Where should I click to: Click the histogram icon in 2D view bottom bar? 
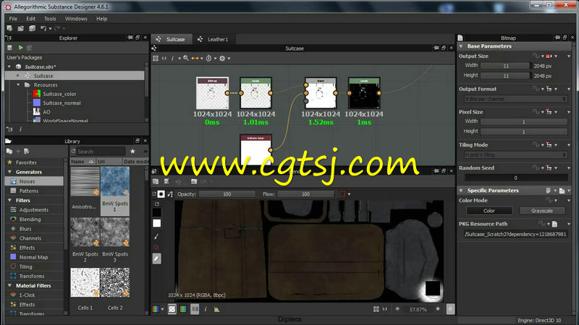216,309
